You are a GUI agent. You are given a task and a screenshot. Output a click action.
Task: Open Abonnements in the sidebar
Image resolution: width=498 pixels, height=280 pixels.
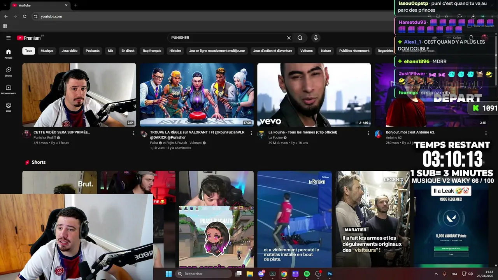(x=8, y=89)
